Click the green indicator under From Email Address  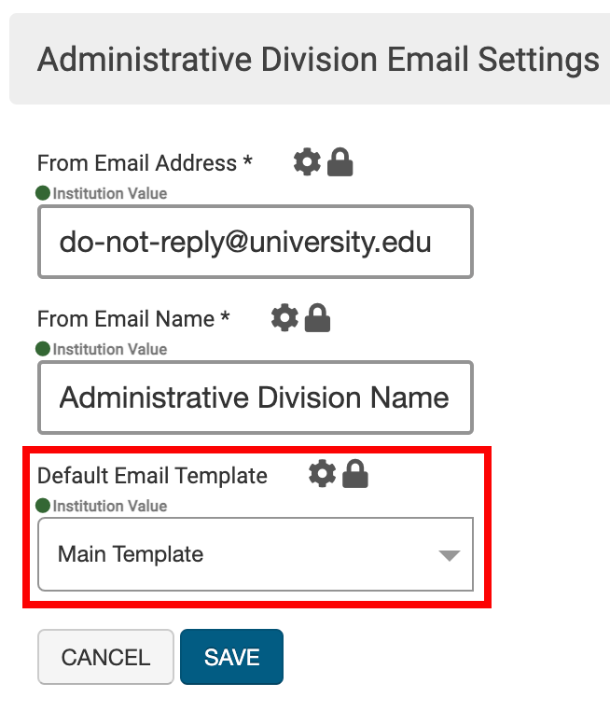43,194
